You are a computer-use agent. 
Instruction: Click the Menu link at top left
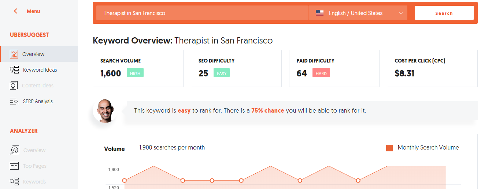point(33,11)
